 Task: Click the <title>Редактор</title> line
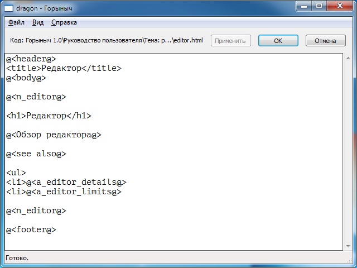(64, 68)
